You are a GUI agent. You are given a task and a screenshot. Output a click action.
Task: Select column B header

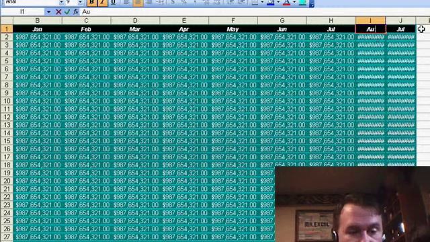38,21
